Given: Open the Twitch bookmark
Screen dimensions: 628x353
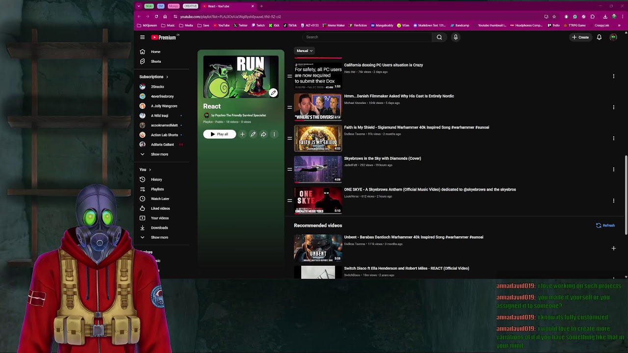Looking at the screenshot, I should click(x=258, y=25).
